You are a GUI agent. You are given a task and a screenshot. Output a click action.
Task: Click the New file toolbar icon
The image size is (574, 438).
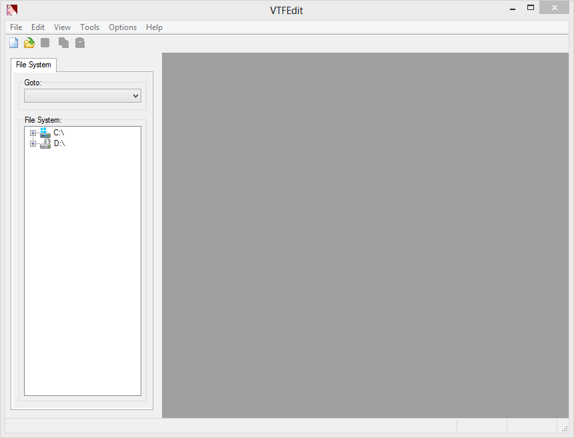point(13,43)
